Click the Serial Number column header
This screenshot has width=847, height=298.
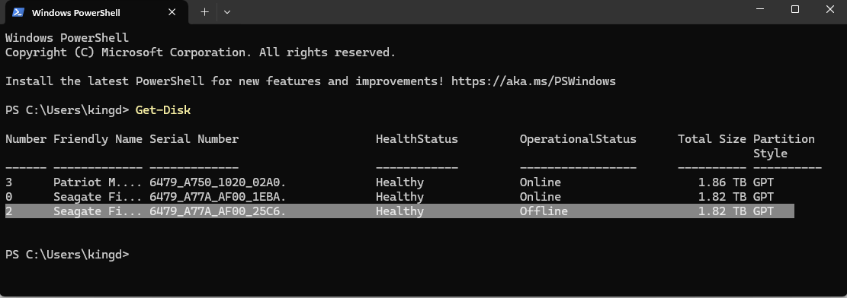click(194, 139)
